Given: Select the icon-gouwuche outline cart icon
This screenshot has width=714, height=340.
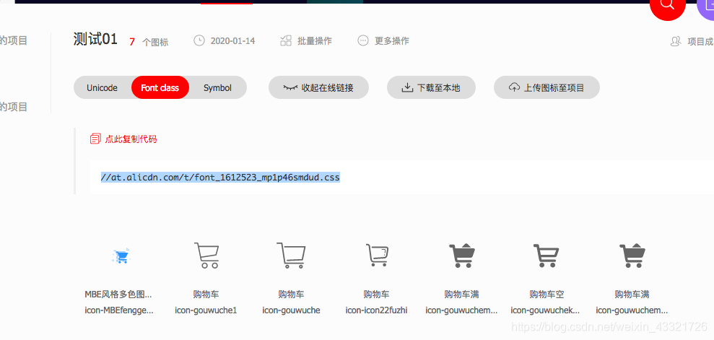Looking at the screenshot, I should [x=292, y=256].
